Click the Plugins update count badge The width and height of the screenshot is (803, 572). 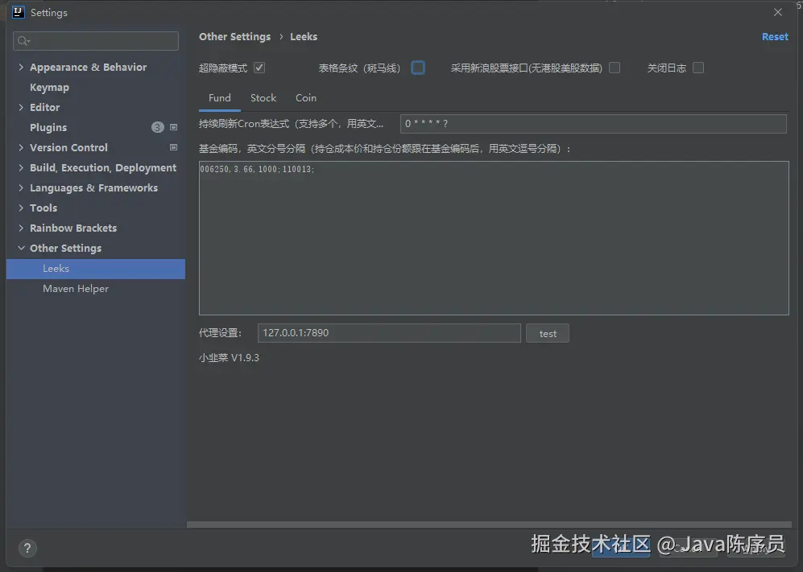point(158,127)
